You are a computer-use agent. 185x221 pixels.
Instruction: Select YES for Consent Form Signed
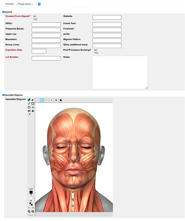click(32, 19)
